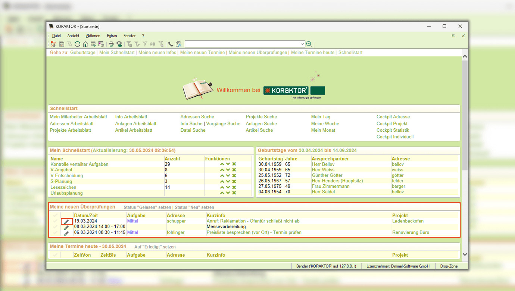Click the search magnifier next to combo box
Image resolution: width=515 pixels, height=291 pixels.
(309, 44)
